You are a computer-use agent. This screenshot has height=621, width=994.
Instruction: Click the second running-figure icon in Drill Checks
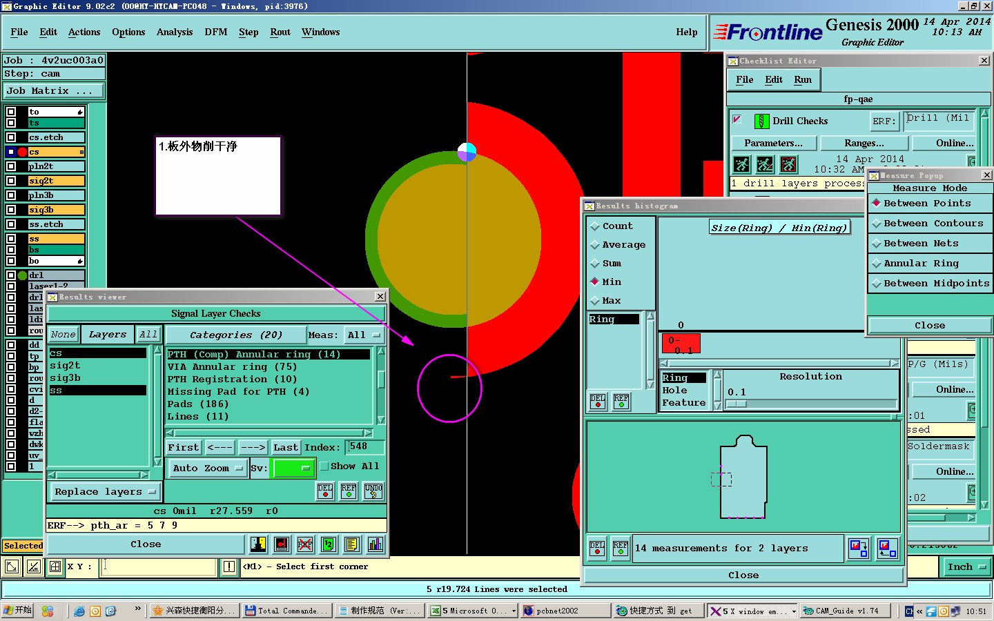tap(765, 164)
